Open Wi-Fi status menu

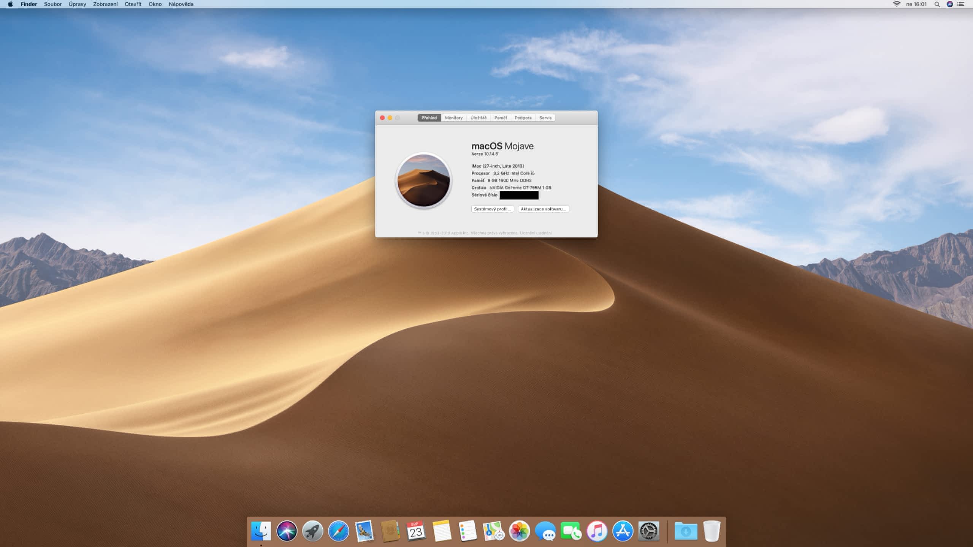897,4
